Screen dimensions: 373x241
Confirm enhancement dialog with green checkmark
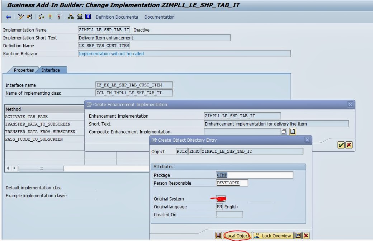tap(341, 145)
